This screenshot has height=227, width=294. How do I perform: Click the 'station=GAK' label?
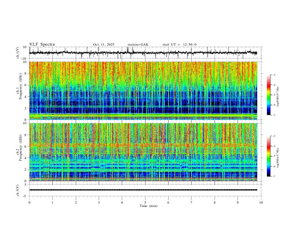[x=138, y=45]
